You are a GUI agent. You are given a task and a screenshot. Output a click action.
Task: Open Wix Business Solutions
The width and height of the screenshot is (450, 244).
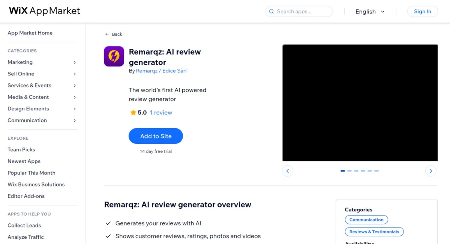click(36, 184)
